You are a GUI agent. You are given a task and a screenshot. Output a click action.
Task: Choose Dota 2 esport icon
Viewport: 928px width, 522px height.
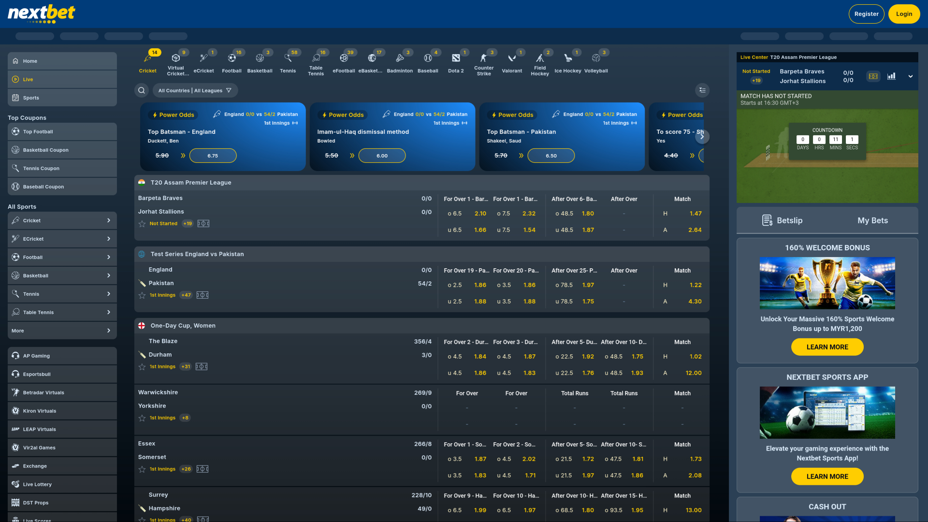pyautogui.click(x=456, y=63)
